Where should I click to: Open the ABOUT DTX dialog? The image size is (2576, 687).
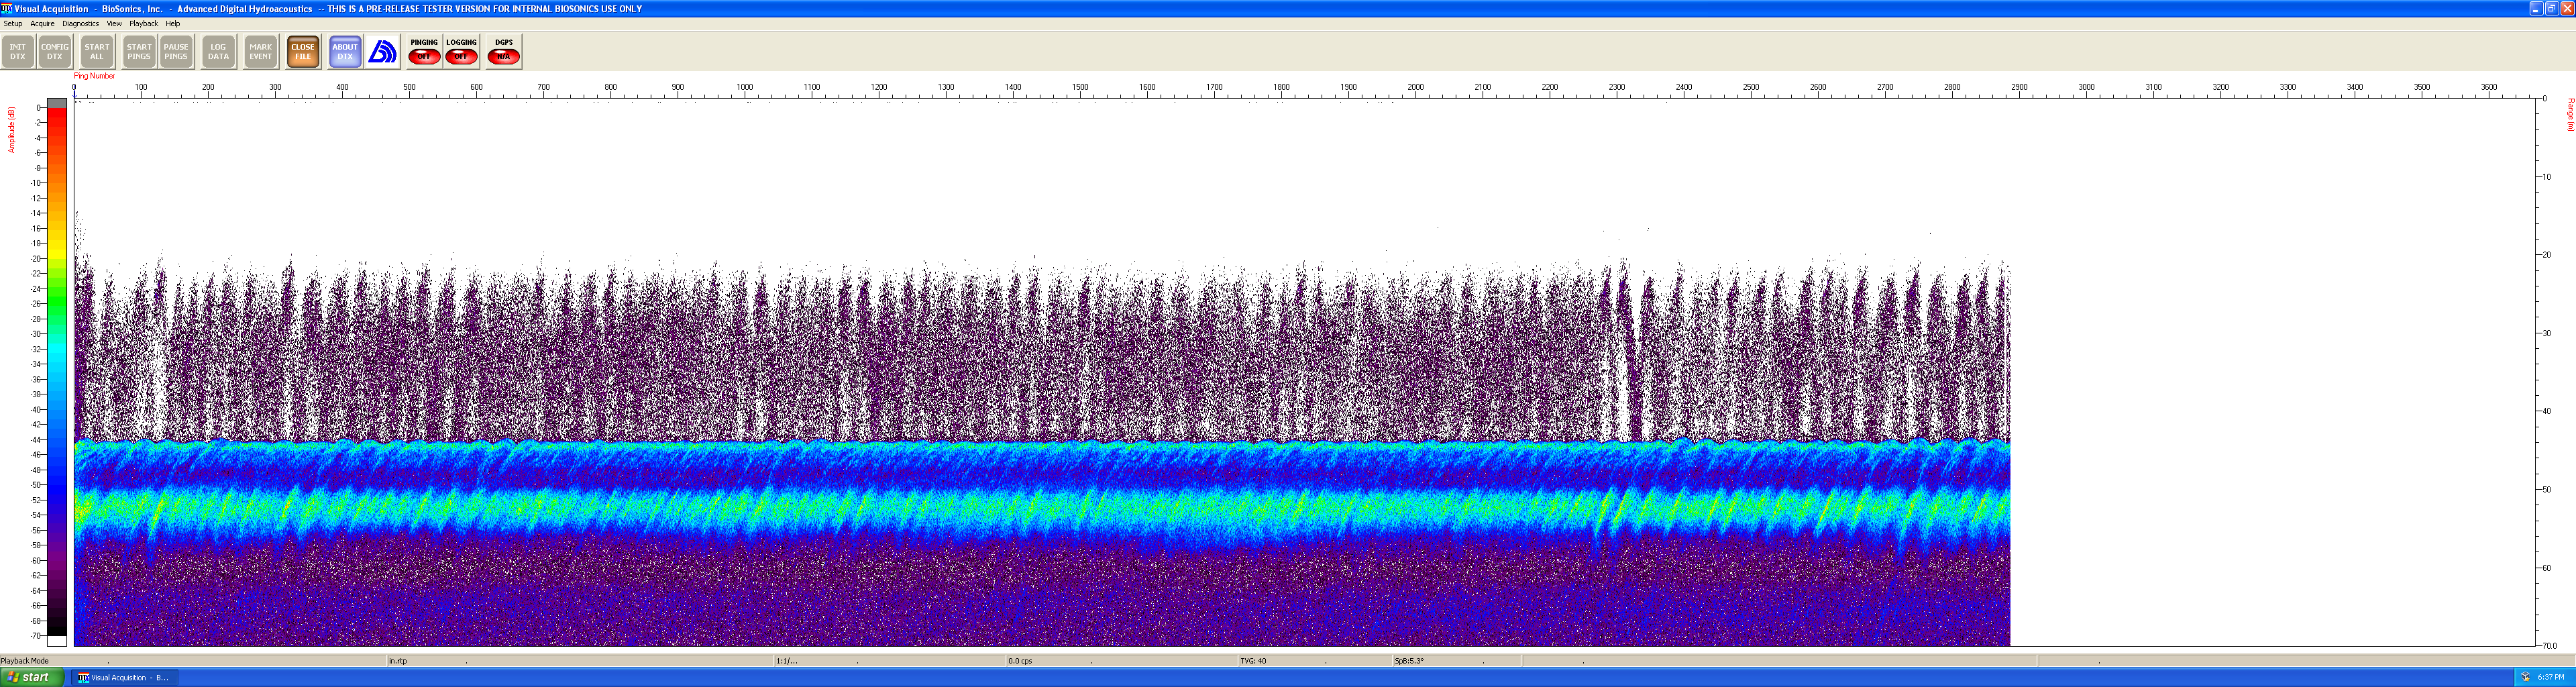tap(345, 52)
